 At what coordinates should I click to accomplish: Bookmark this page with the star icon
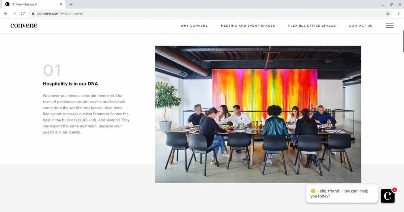pos(387,13)
